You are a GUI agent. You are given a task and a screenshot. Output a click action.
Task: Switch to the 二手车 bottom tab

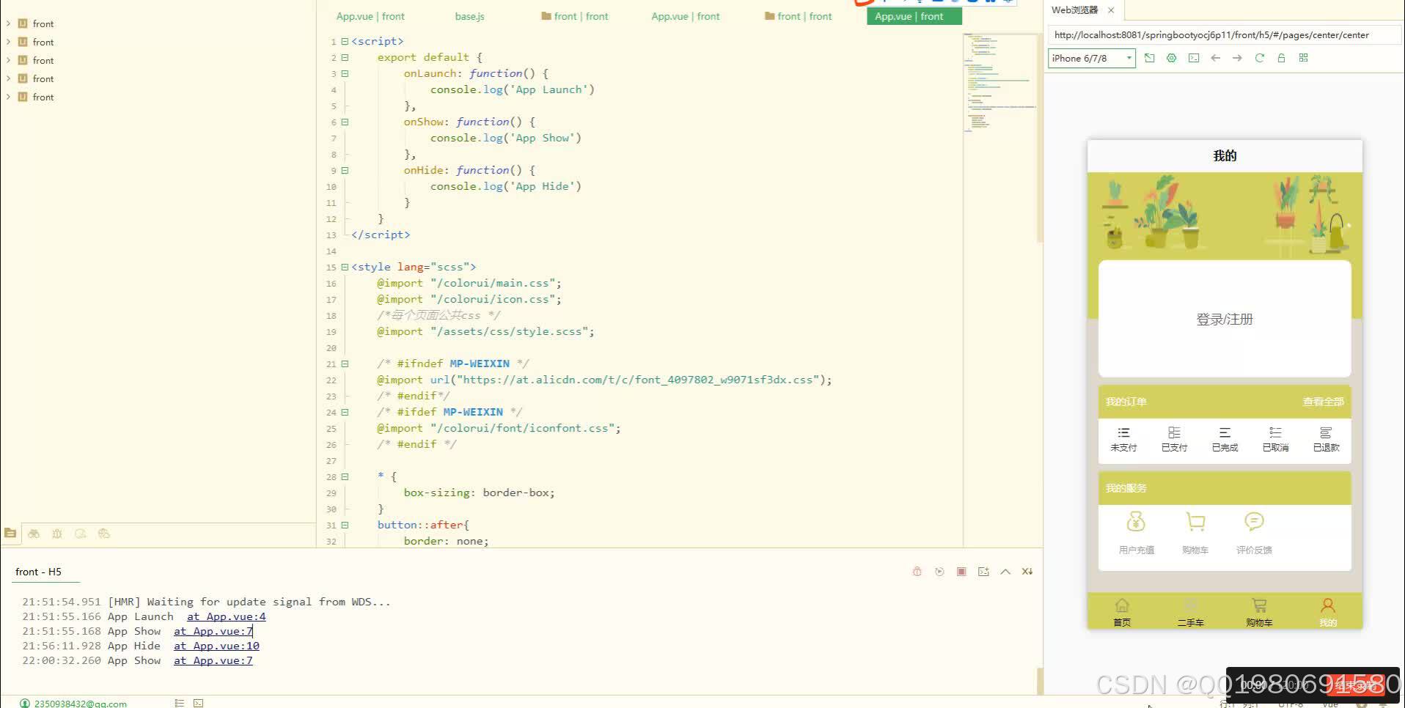click(x=1190, y=611)
